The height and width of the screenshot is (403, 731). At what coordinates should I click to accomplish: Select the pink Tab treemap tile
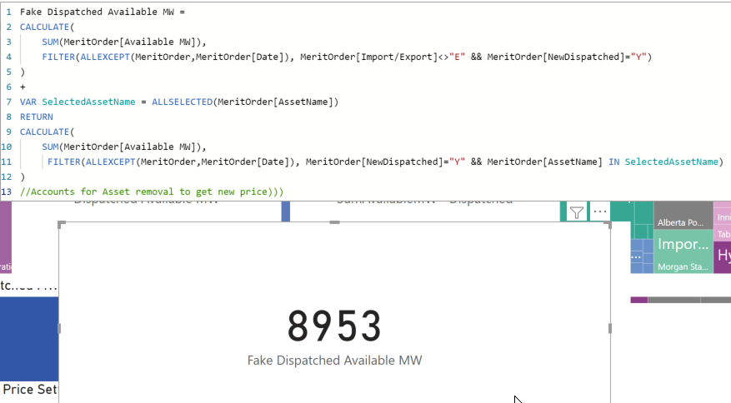(722, 234)
